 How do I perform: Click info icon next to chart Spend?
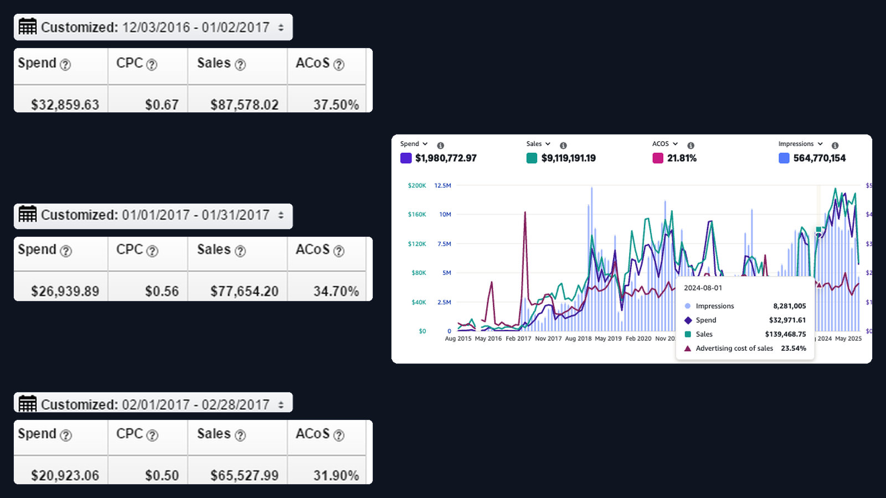click(441, 146)
